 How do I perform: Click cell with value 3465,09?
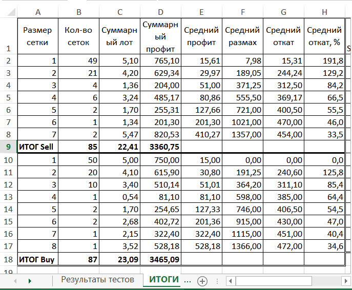coord(160,259)
